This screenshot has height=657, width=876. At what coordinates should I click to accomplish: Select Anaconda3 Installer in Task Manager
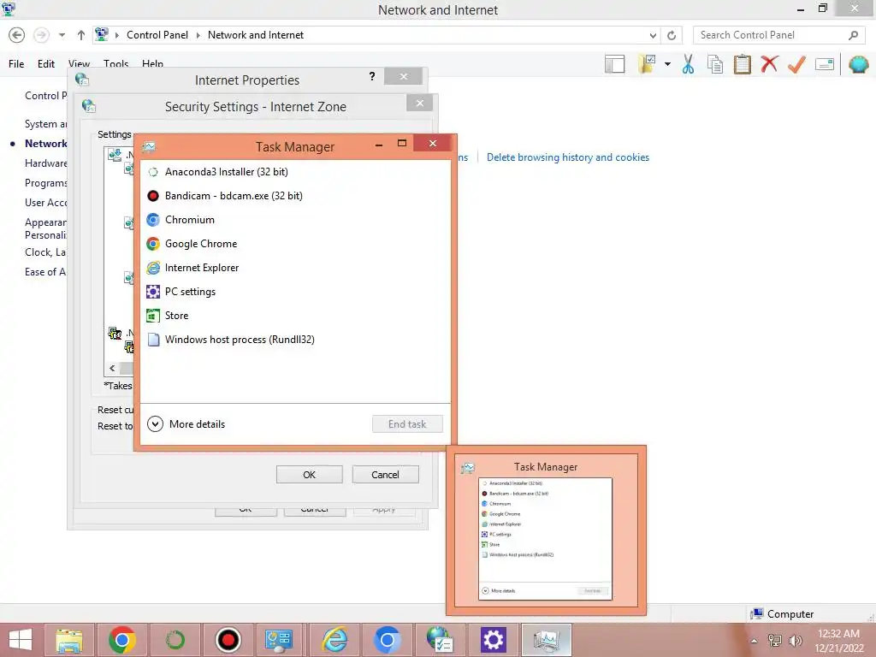click(x=295, y=172)
